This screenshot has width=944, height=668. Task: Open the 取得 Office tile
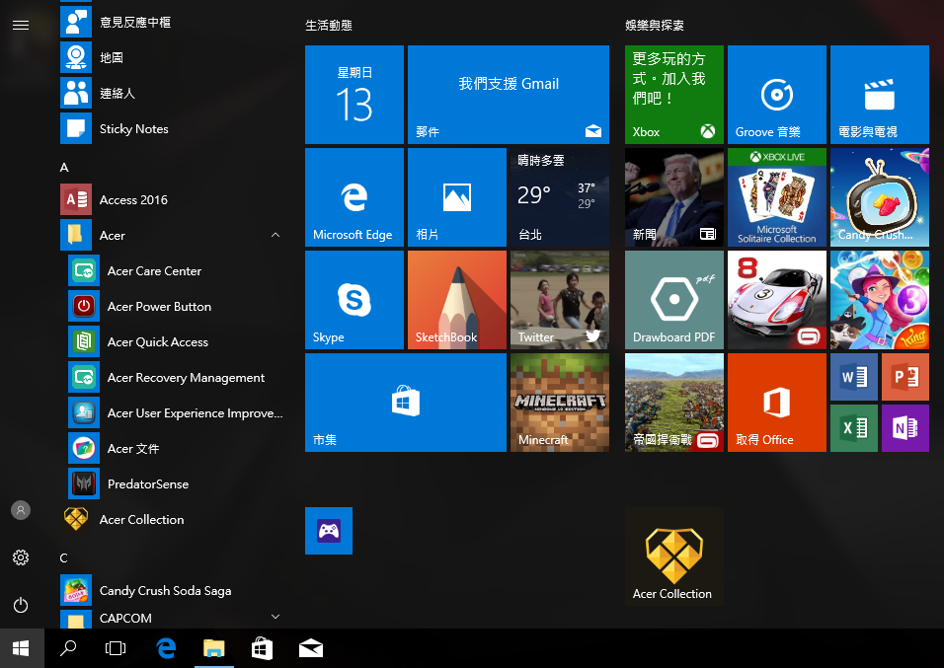pos(776,403)
